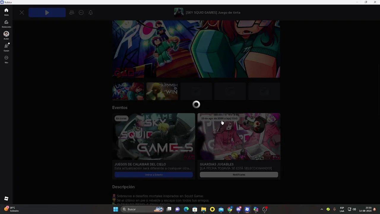Open the clock and date panel

click(365, 209)
